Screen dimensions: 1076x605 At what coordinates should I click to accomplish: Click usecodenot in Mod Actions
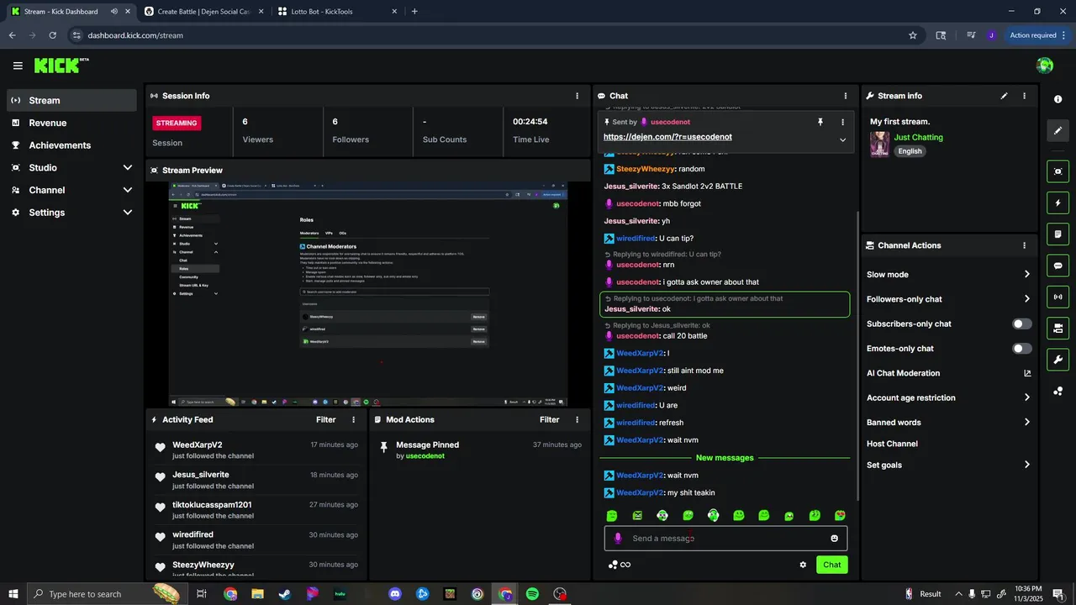[425, 455]
